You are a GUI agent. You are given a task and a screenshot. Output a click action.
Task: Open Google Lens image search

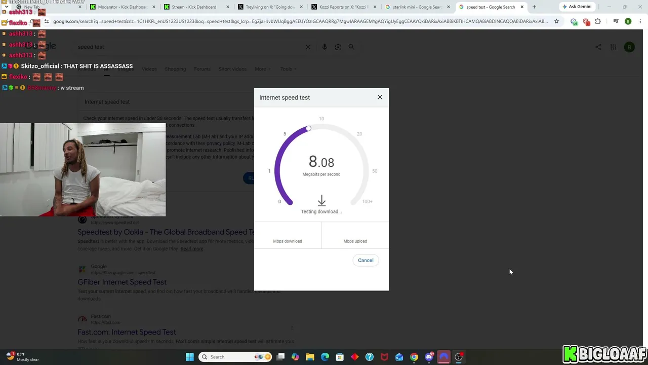point(338,47)
